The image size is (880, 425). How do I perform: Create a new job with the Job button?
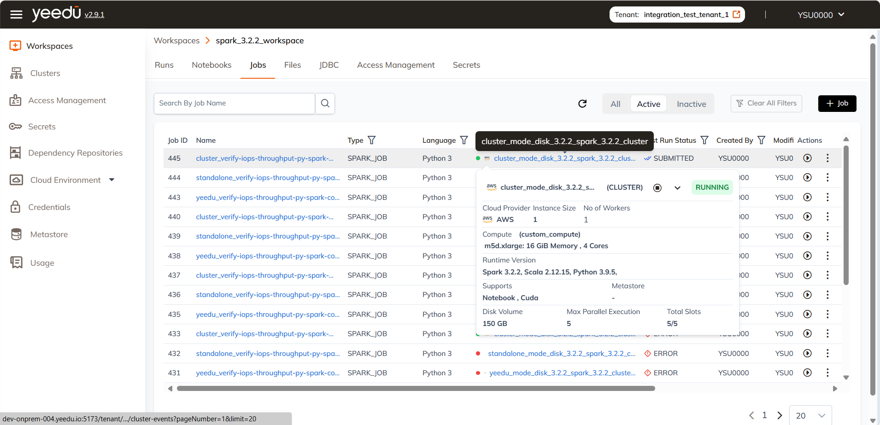coord(837,103)
